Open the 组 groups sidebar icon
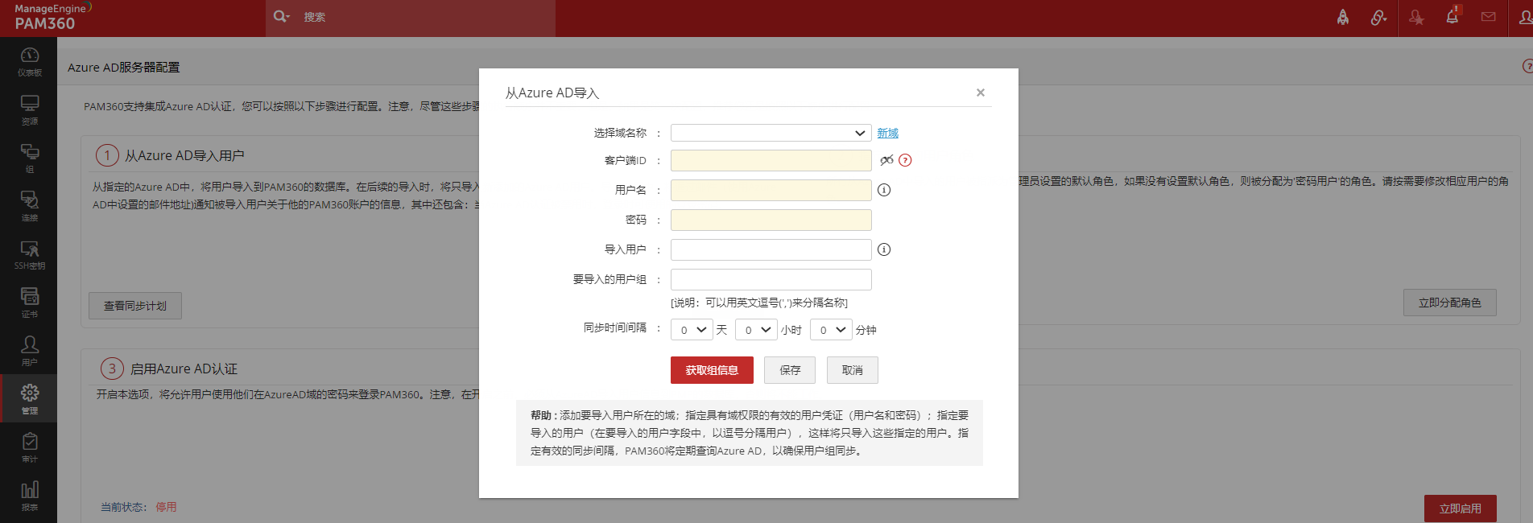The height and width of the screenshot is (523, 1533). 29,159
